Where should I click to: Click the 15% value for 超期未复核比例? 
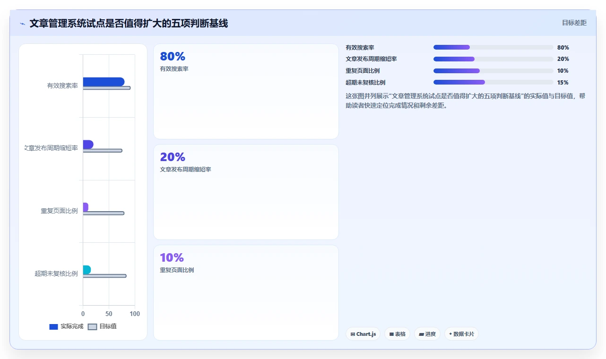click(563, 82)
